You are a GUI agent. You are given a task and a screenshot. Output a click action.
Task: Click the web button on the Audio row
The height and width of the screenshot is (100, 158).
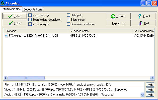point(150,95)
